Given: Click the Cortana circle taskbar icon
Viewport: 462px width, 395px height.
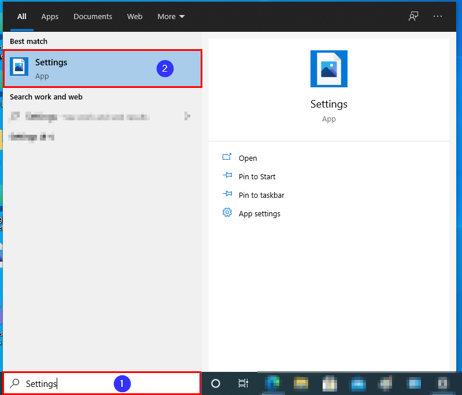Looking at the screenshot, I should [x=216, y=383].
